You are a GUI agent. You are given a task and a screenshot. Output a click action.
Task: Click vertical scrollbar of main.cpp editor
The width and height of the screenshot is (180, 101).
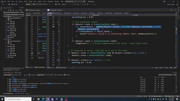tap(176, 41)
